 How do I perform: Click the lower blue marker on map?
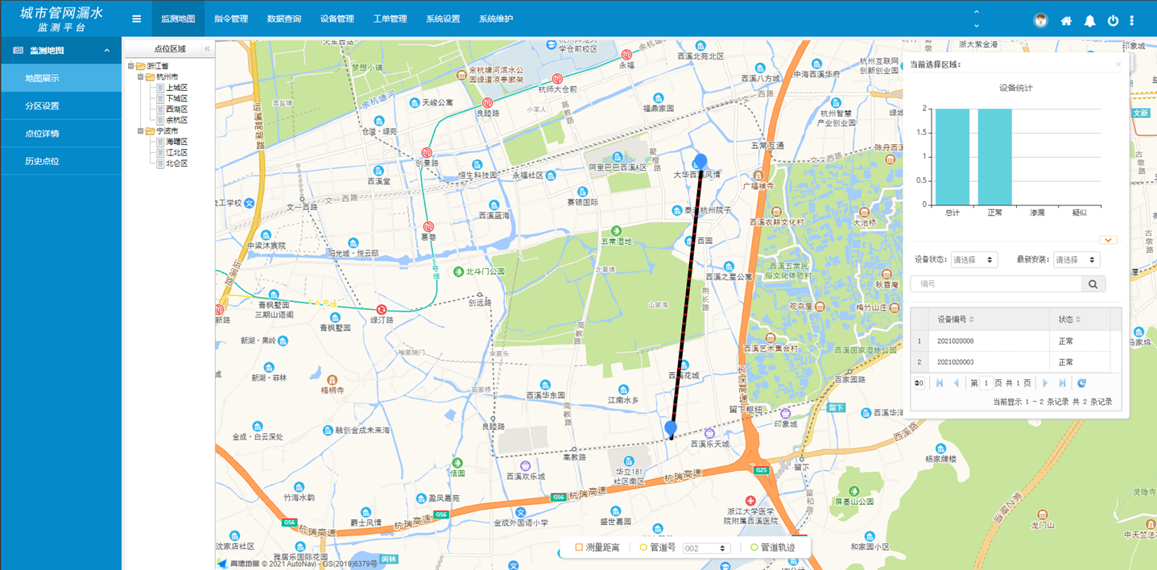pos(671,428)
